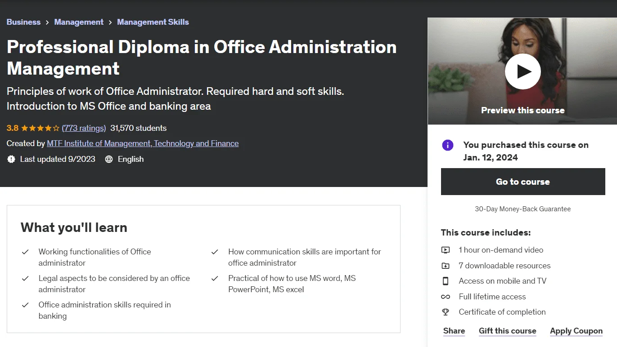
Task: Click the trophy certificate icon
Action: point(446,312)
